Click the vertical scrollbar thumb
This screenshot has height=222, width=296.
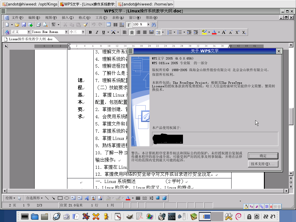click(x=291, y=116)
